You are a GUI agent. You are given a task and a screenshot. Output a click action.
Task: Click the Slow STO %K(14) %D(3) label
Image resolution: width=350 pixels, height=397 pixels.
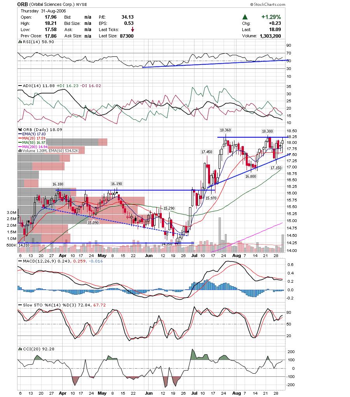50,305
